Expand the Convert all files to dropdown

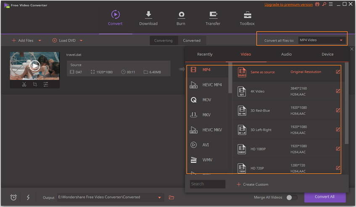pos(322,40)
